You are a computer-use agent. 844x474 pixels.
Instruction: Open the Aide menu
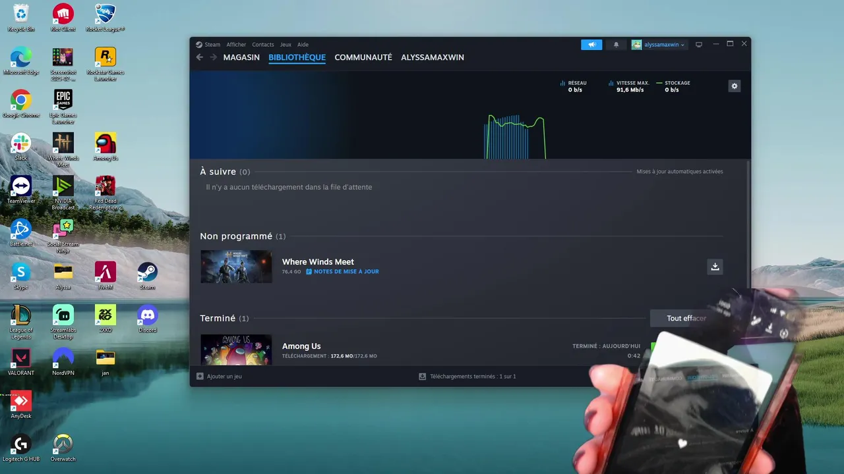[x=303, y=45]
